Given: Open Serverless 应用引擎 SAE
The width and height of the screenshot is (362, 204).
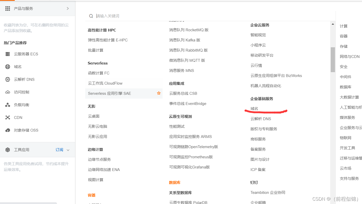Looking at the screenshot, I should (x=110, y=93).
